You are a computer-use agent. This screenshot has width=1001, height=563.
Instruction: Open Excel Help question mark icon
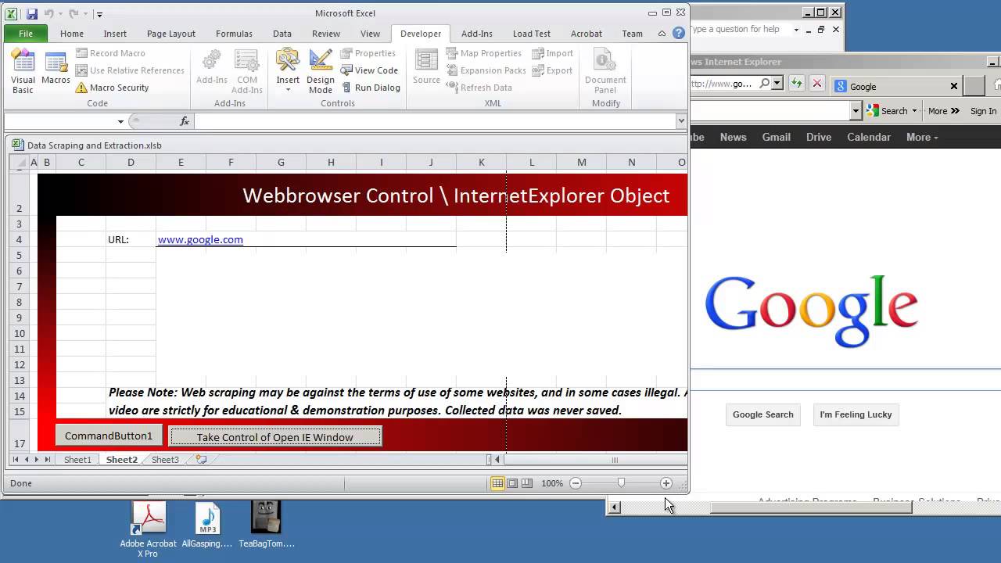click(679, 33)
